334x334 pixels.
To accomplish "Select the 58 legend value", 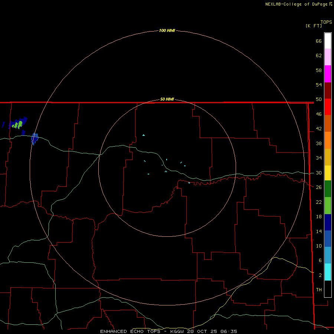I will 319,70.
